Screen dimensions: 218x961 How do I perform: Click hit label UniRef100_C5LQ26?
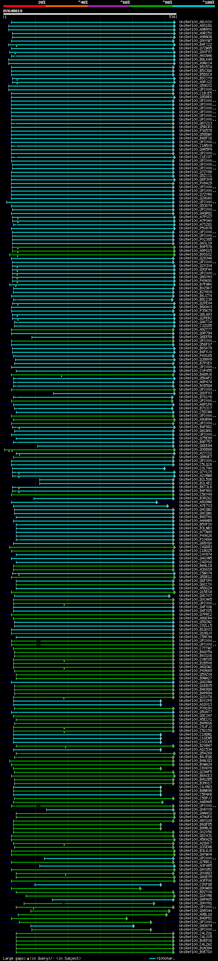pyautogui.click(x=196, y=464)
